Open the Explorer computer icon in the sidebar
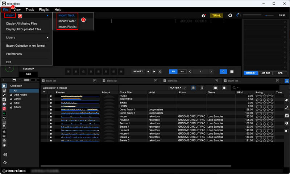Screen dimensions: 290x174 (4, 122)
